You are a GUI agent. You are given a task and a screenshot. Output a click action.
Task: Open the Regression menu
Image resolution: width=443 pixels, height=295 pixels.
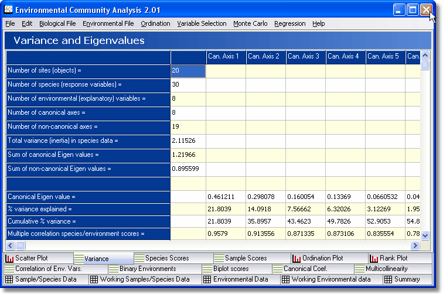pyautogui.click(x=290, y=23)
